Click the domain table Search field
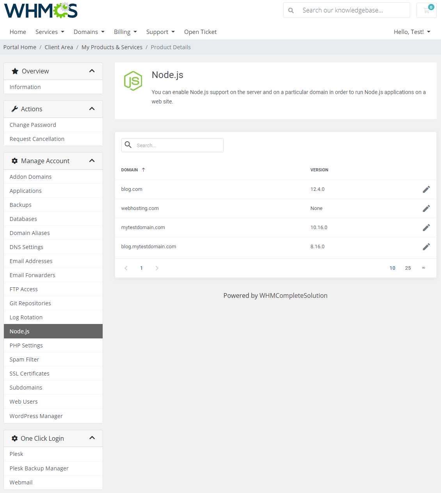The width and height of the screenshot is (441, 493). [172, 145]
